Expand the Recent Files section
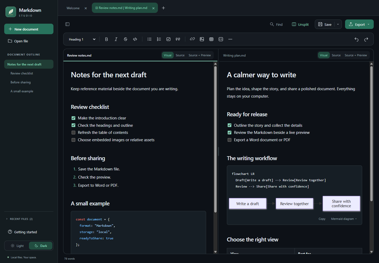This screenshot has height=263, width=379. (19, 219)
